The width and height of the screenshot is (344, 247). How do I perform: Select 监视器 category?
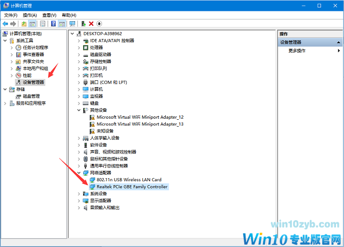(x=96, y=96)
